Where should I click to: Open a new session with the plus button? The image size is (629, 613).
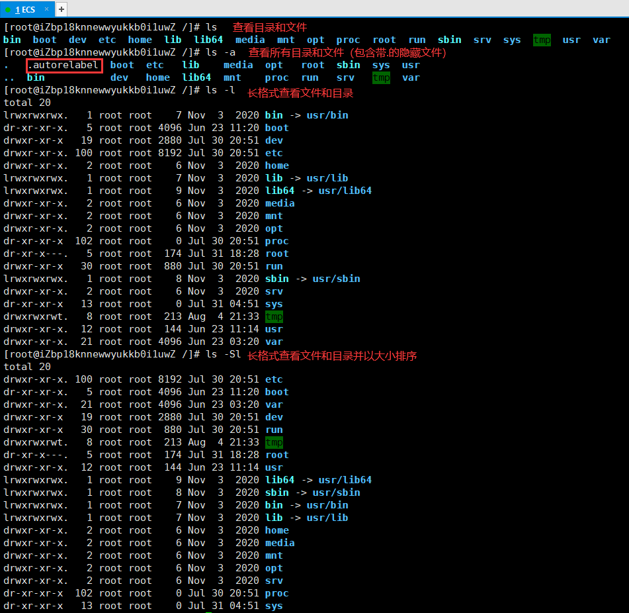(x=61, y=9)
